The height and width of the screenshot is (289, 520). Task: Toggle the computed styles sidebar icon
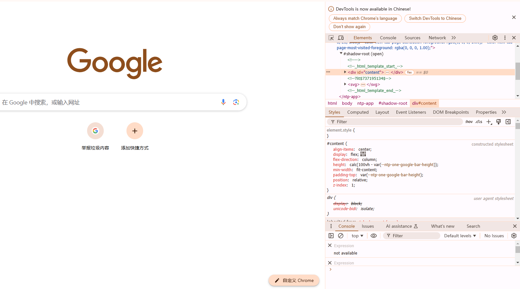(508, 122)
